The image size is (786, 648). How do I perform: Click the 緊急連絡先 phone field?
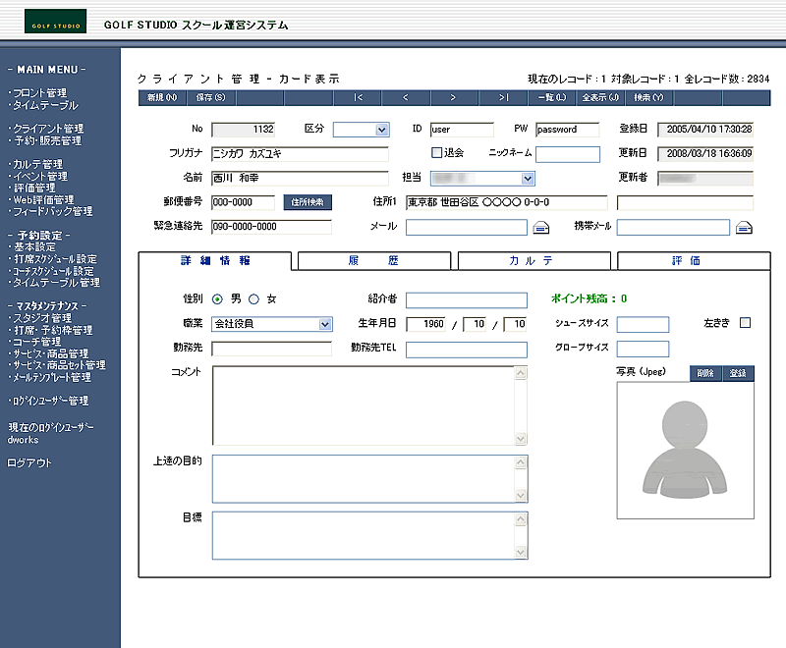tap(271, 227)
